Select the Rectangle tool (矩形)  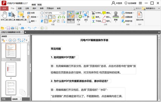(106, 21)
